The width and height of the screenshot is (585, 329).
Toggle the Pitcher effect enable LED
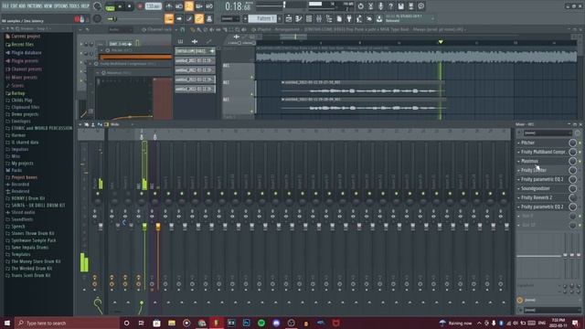[580, 143]
